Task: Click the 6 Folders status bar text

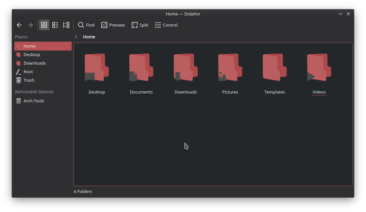Action: pyautogui.click(x=83, y=192)
